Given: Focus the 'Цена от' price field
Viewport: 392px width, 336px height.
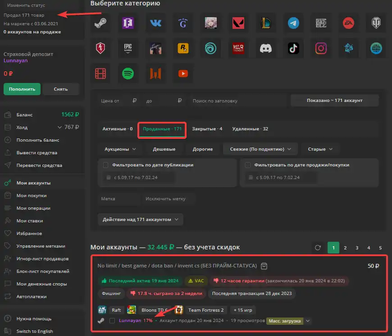Looking at the screenshot, I should [119, 101].
